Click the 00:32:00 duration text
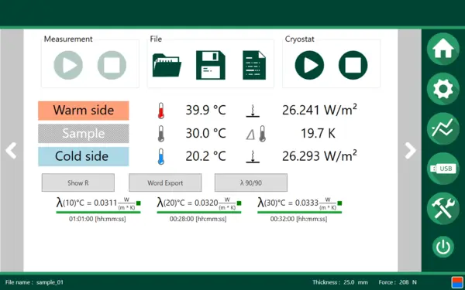 pos(298,220)
